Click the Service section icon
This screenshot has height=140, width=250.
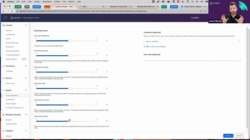(x=3, y=78)
